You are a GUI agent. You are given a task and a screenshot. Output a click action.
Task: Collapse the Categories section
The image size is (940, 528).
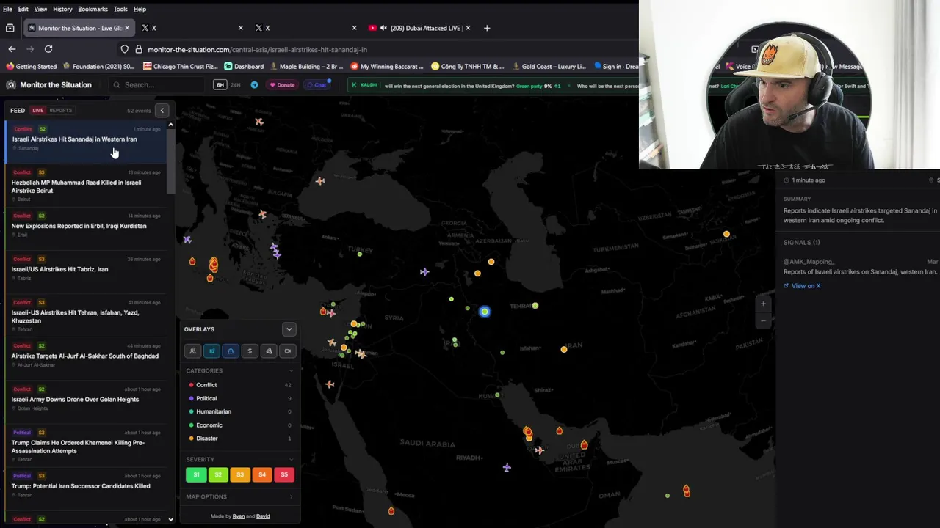tap(239, 371)
